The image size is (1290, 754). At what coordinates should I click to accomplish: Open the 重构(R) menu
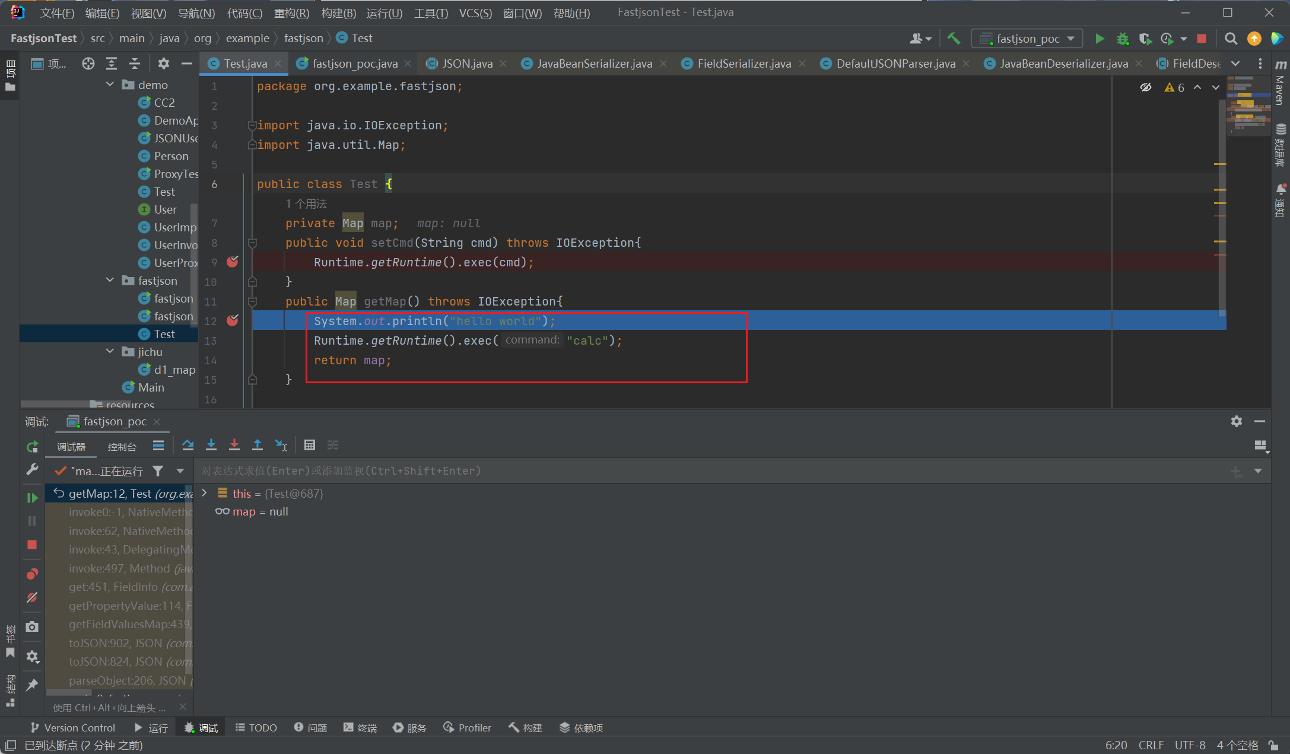[291, 13]
